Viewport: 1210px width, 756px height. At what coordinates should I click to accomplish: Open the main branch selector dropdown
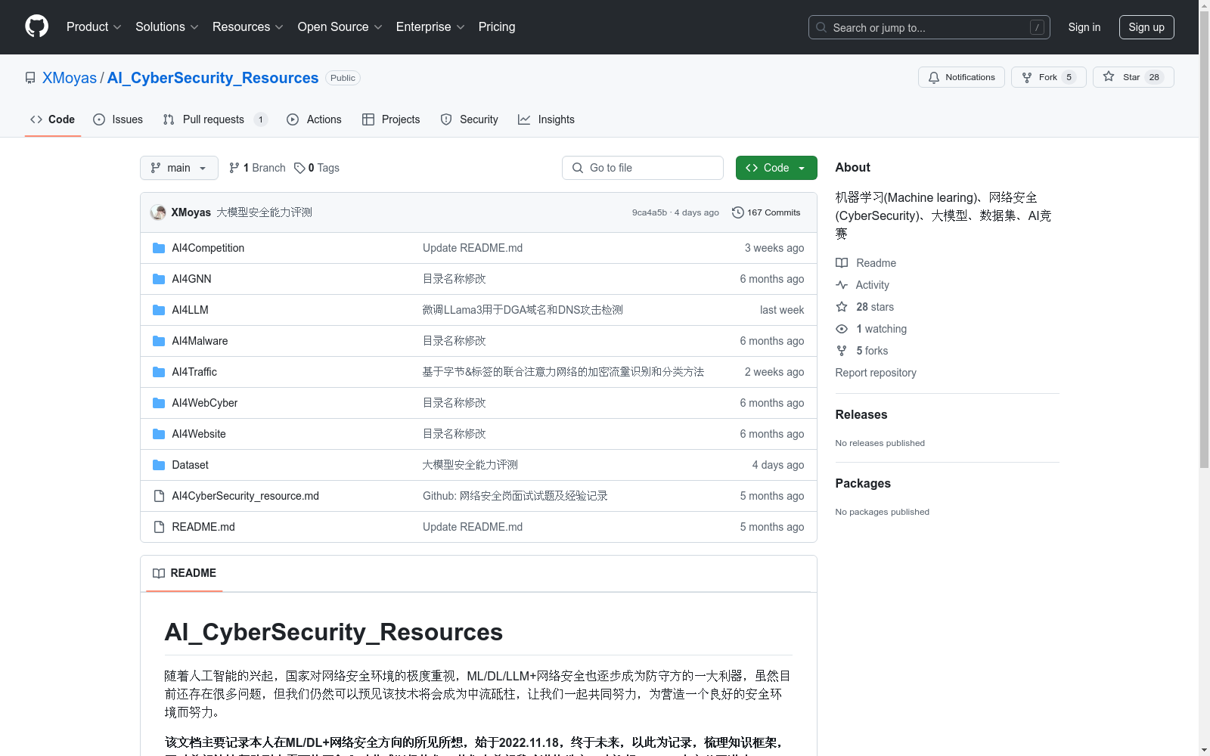pos(178,167)
